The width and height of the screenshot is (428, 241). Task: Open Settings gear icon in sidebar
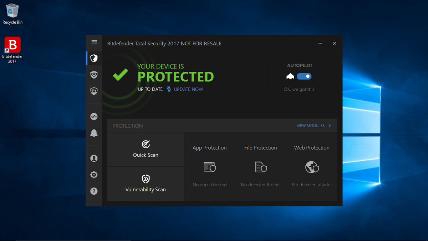[94, 175]
